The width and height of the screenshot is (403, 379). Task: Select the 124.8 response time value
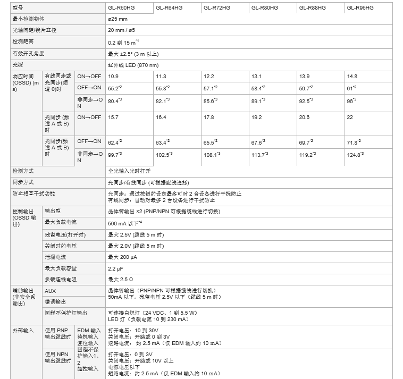coord(355,155)
